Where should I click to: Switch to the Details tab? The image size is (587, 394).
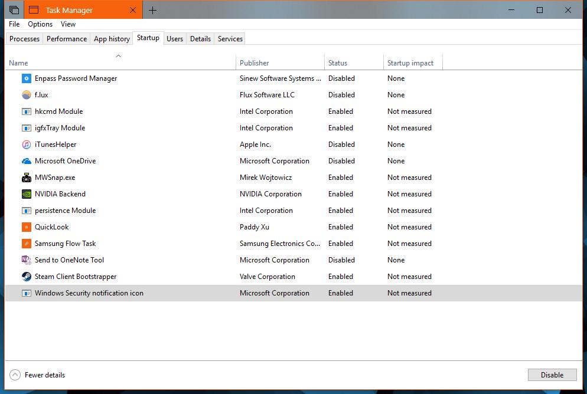pyautogui.click(x=200, y=38)
